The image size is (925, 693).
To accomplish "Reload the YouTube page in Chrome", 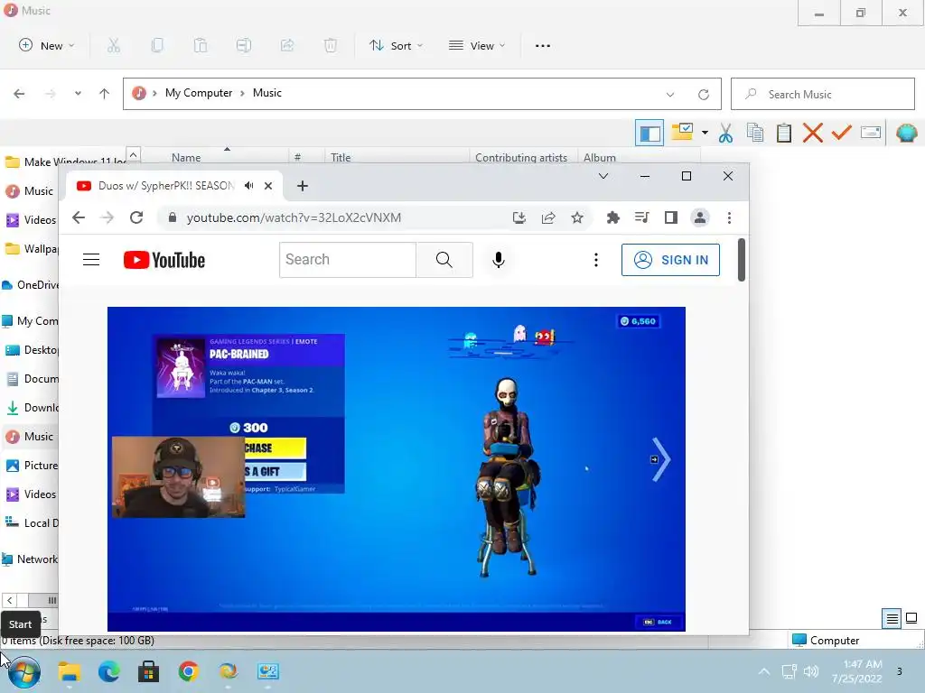I will tap(136, 217).
